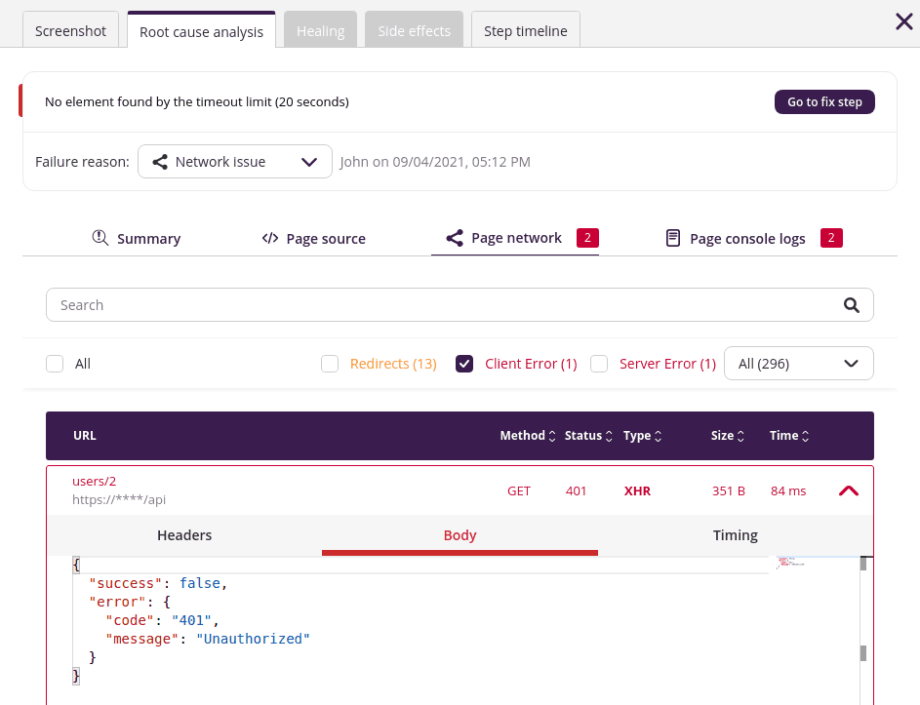The height and width of the screenshot is (705, 920).
Task: Click the network share icon beside Network issue
Action: click(x=160, y=161)
